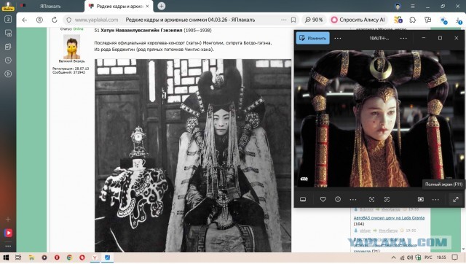This screenshot has width=466, height=264.
Task: Open the video play icon in browser sidebar
Action: [x=8, y=74]
